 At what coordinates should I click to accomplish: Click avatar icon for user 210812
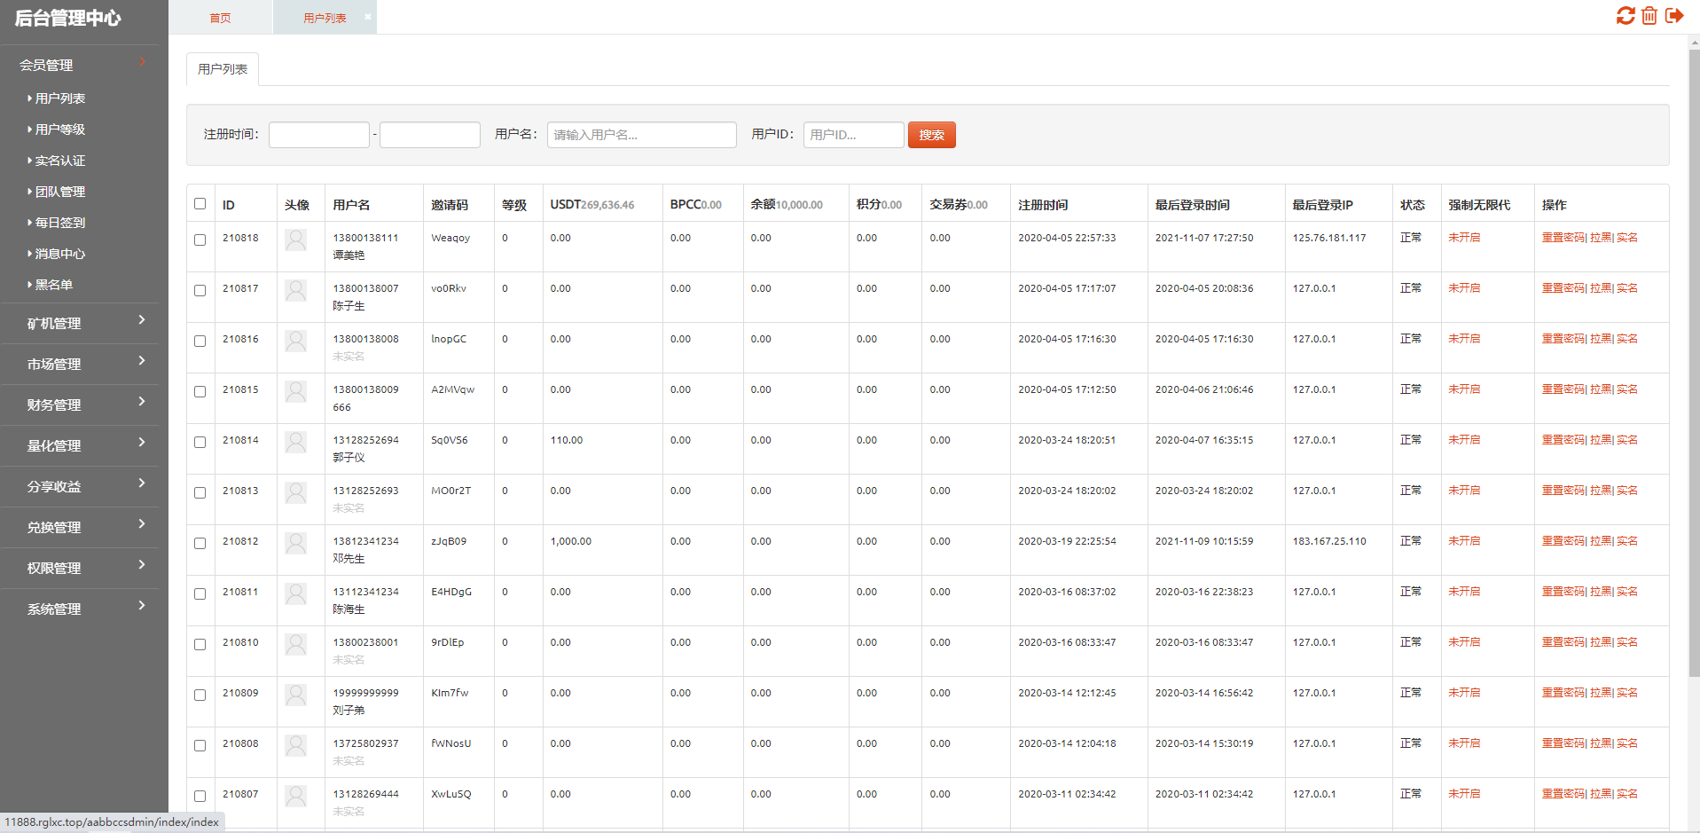coord(296,543)
